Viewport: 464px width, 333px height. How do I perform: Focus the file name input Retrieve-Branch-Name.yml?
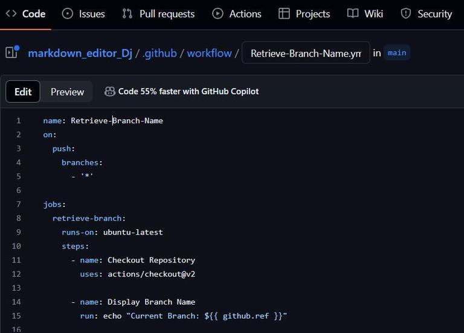coord(306,53)
